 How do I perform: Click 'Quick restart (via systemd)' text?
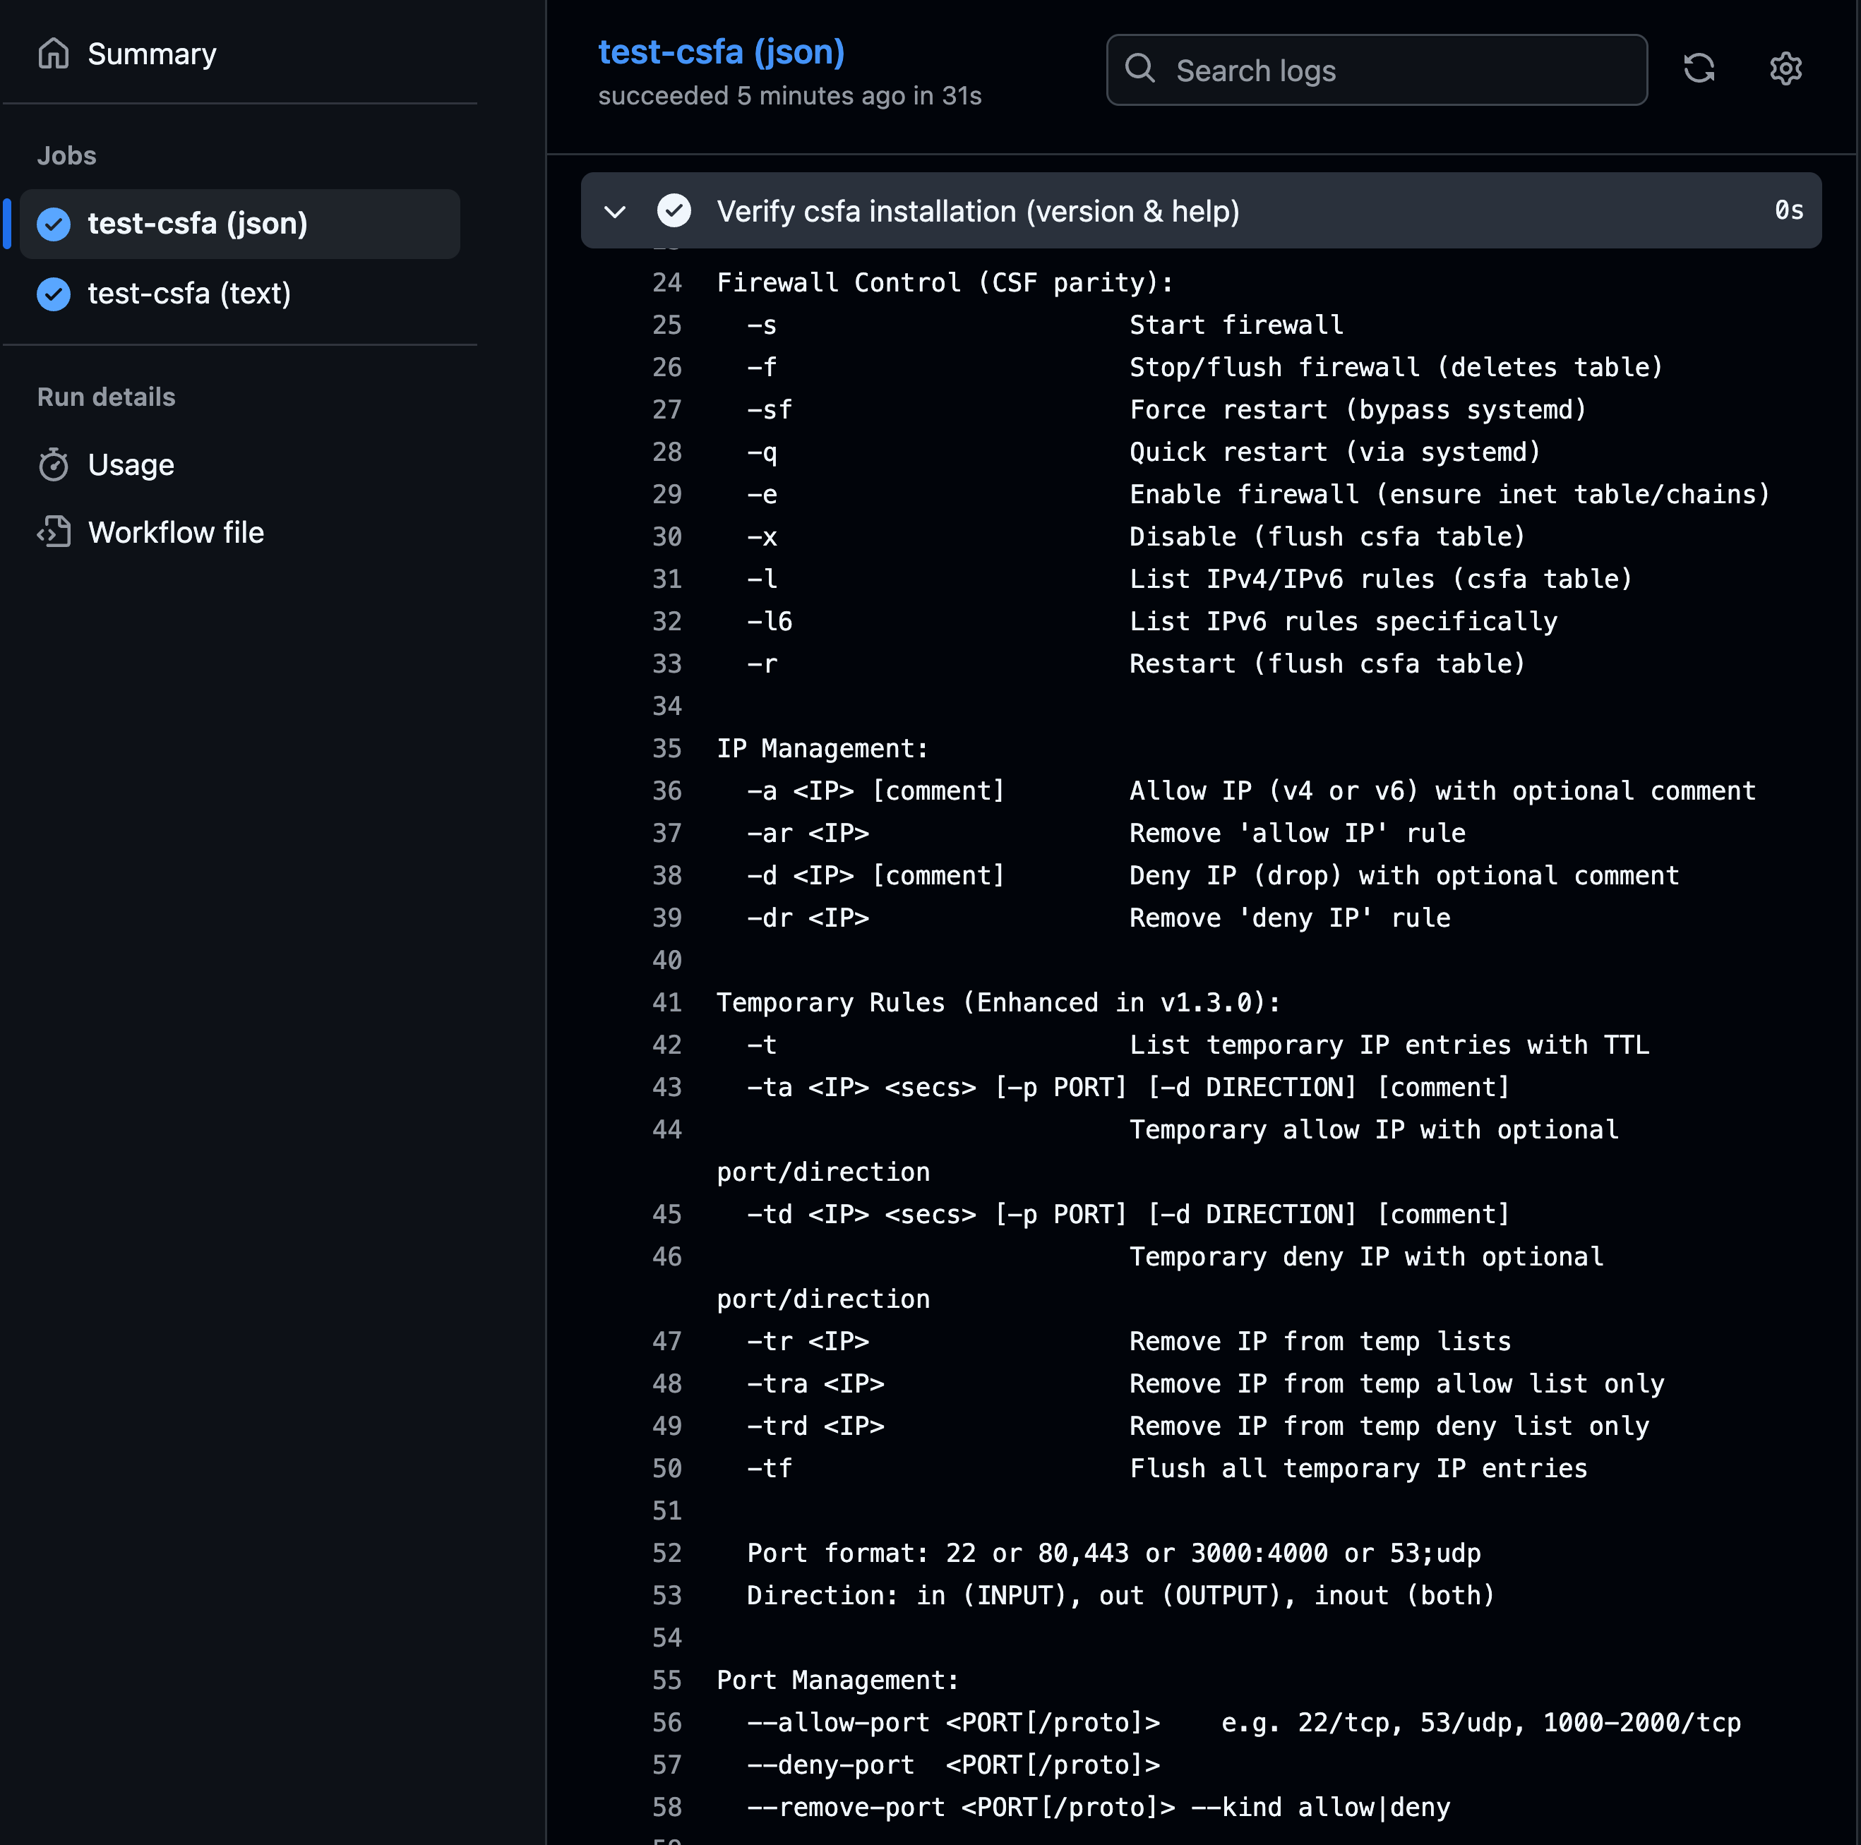click(1335, 452)
